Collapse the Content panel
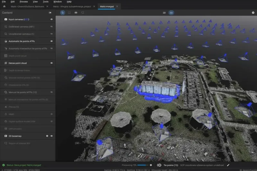 (50, 13)
